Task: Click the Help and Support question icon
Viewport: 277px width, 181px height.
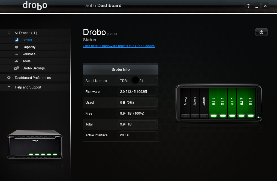Action: (x=9, y=87)
